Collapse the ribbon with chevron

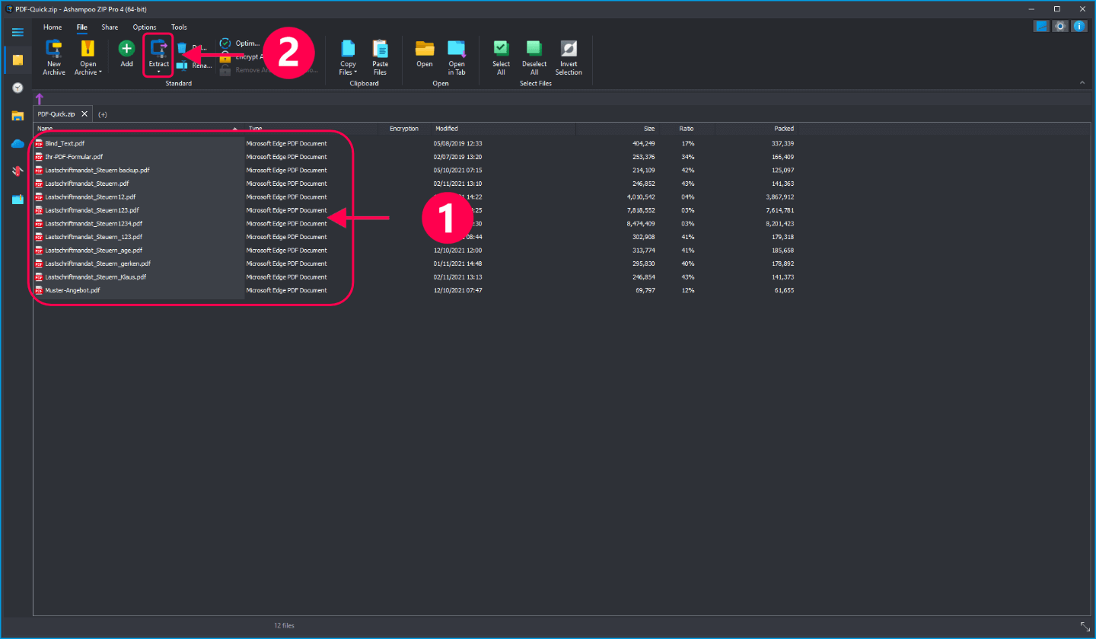tap(1082, 82)
